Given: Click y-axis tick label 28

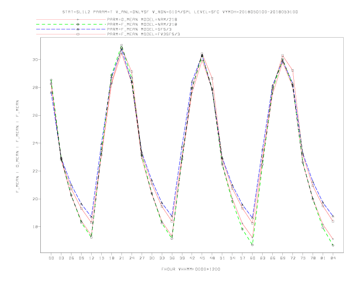Looking at the screenshot, I should (35, 87).
